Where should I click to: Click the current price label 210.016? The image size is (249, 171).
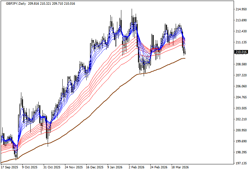[241, 52]
